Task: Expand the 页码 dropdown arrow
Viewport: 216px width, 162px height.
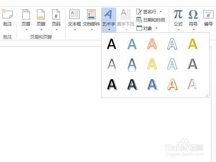Action: (x=57, y=30)
